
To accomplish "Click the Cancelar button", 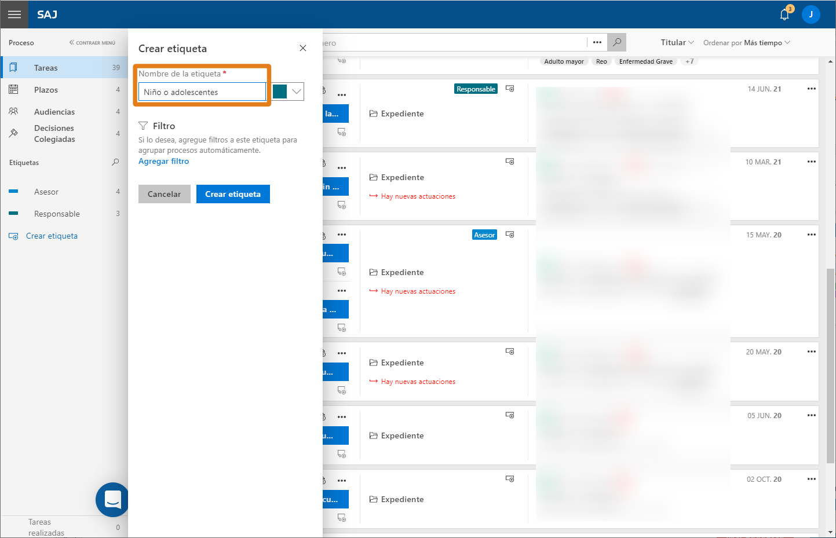I will pyautogui.click(x=165, y=194).
